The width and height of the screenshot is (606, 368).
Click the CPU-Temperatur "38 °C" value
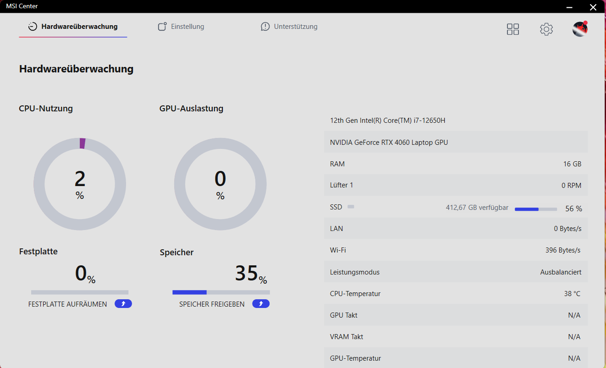point(573,294)
